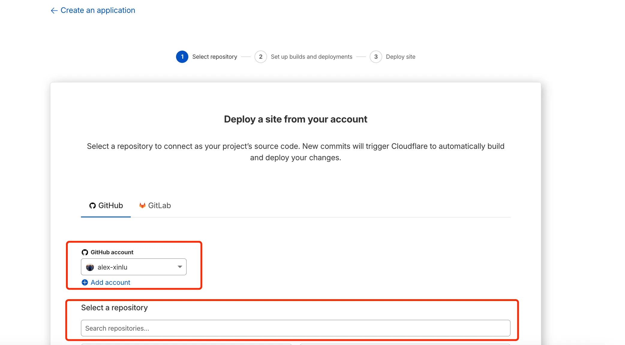Click the Deploy site step label
Image resolution: width=625 pixels, height=345 pixels.
(x=401, y=57)
